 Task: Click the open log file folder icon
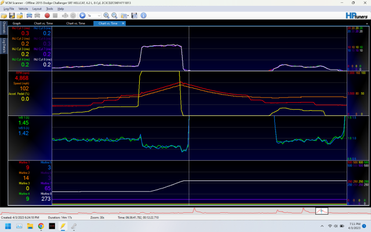click(5, 16)
